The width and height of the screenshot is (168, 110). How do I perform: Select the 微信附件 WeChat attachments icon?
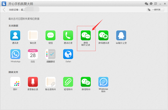tap(86, 82)
